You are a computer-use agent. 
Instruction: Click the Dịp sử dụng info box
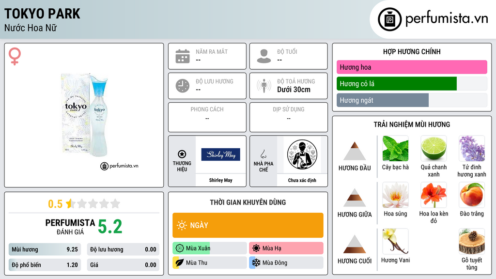[289, 117]
